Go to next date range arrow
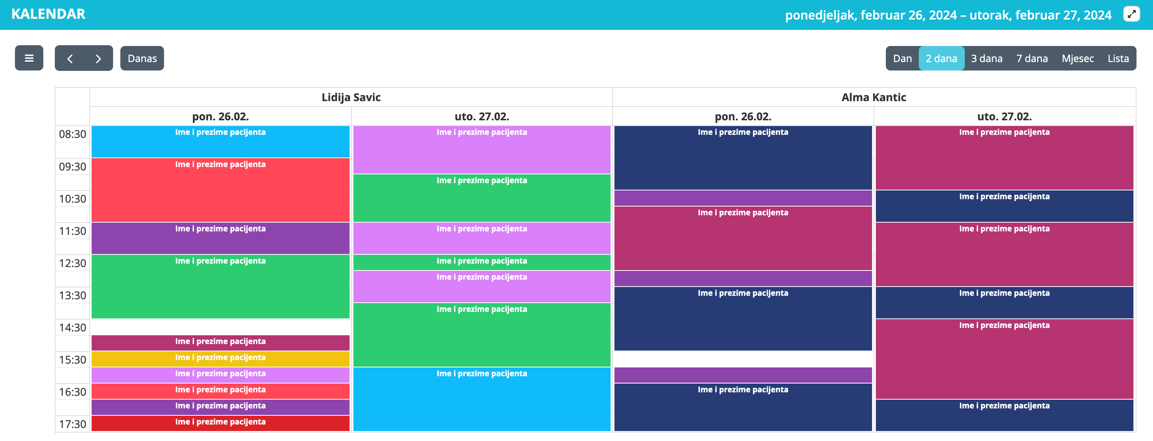Screen dimensions: 1153x441 click(99, 59)
